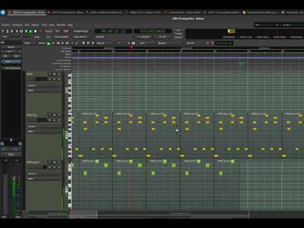
Task: Open the Transport menu
Action: pyautogui.click(x=17, y=25)
